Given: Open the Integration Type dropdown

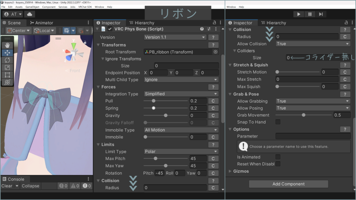Looking at the screenshot, I should click(181, 94).
